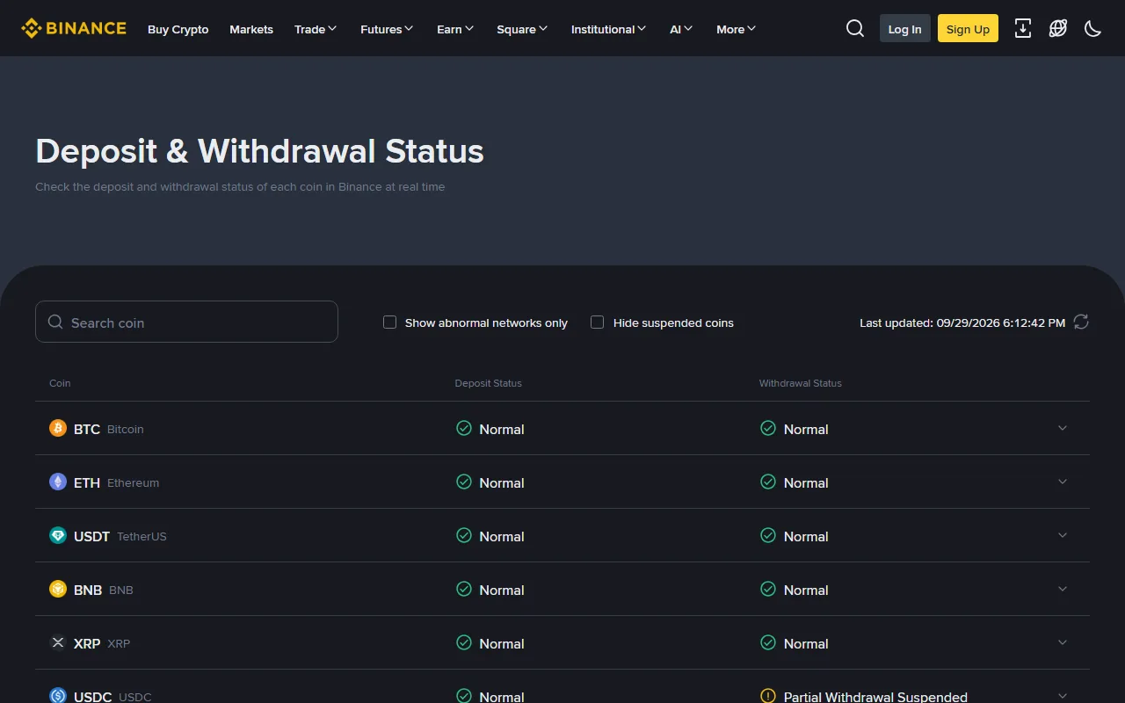Expand the ETH row details
The width and height of the screenshot is (1125, 703).
coord(1063,482)
